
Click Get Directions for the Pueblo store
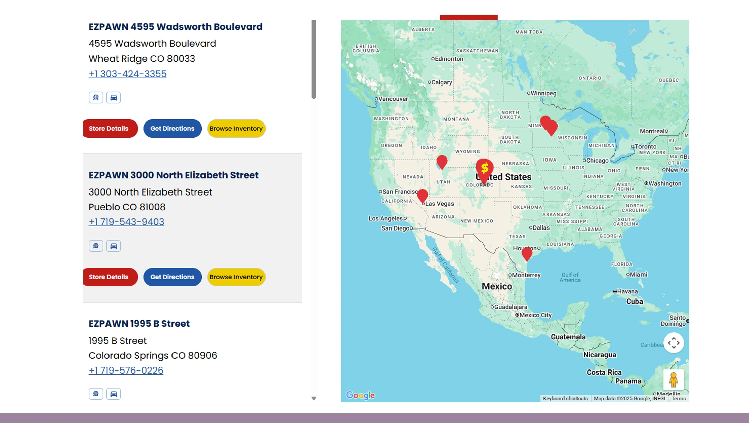click(172, 277)
